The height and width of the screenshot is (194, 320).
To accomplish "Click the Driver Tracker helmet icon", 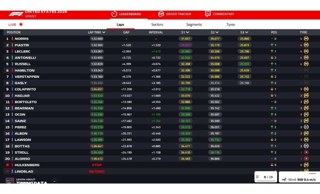I will pyautogui.click(x=161, y=14).
